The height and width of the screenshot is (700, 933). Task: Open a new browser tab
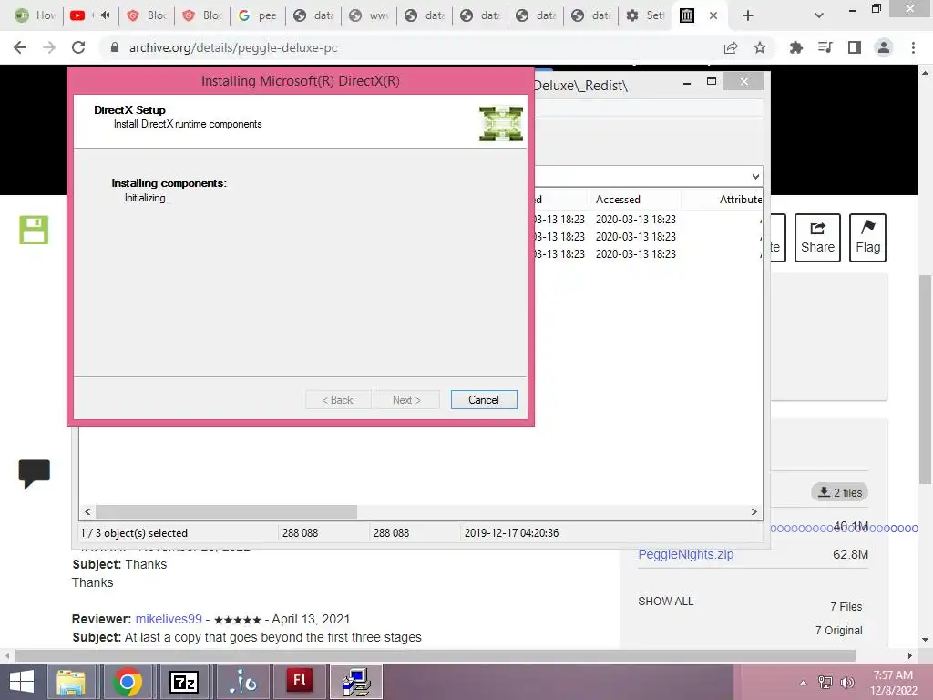(x=748, y=15)
